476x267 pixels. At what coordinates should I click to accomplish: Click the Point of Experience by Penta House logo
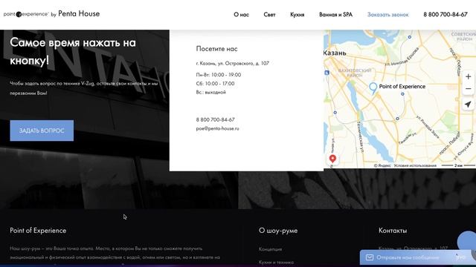(51, 14)
